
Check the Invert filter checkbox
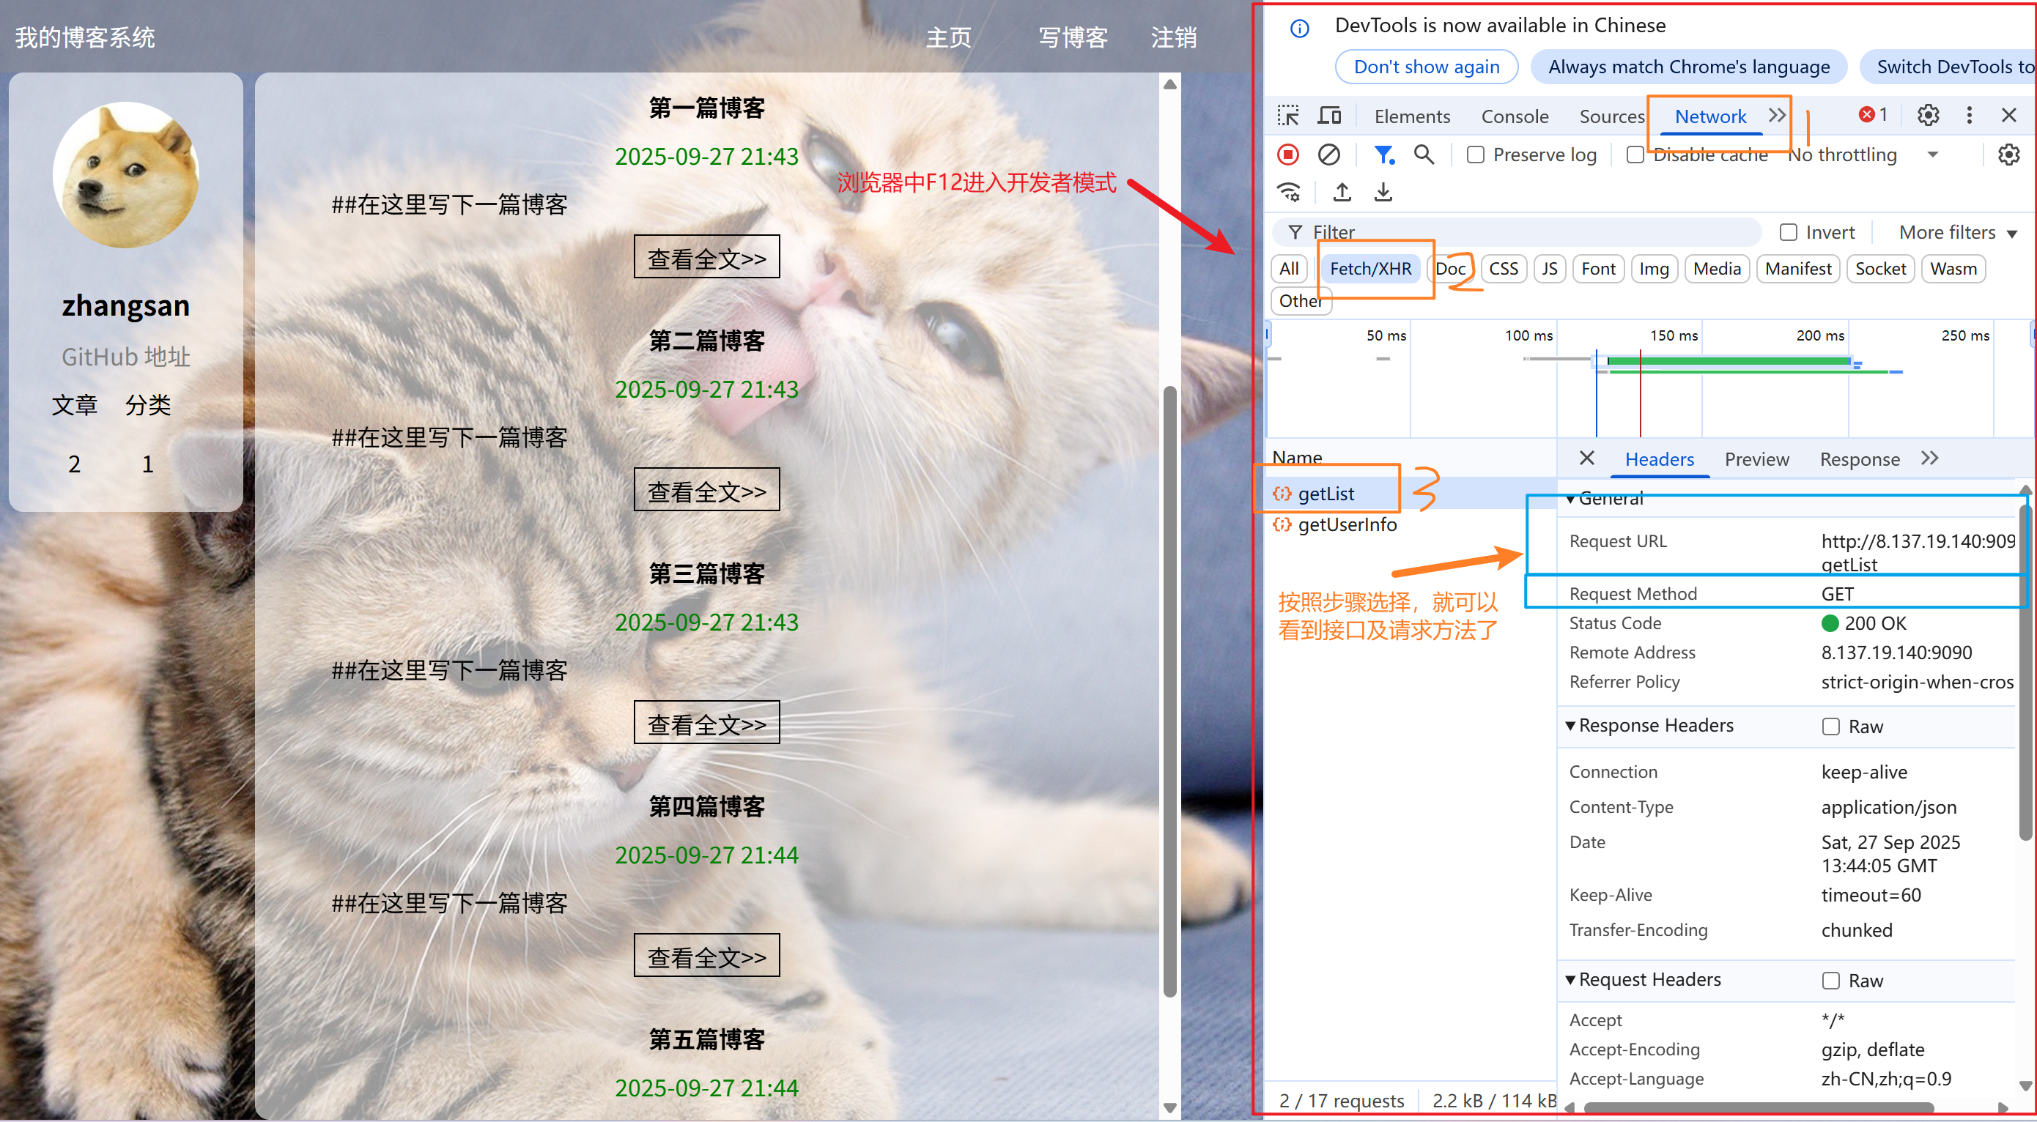pyautogui.click(x=1788, y=232)
